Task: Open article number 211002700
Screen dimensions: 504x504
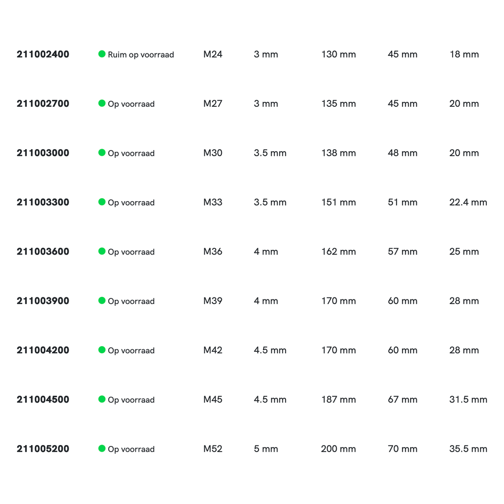Action: tap(43, 104)
